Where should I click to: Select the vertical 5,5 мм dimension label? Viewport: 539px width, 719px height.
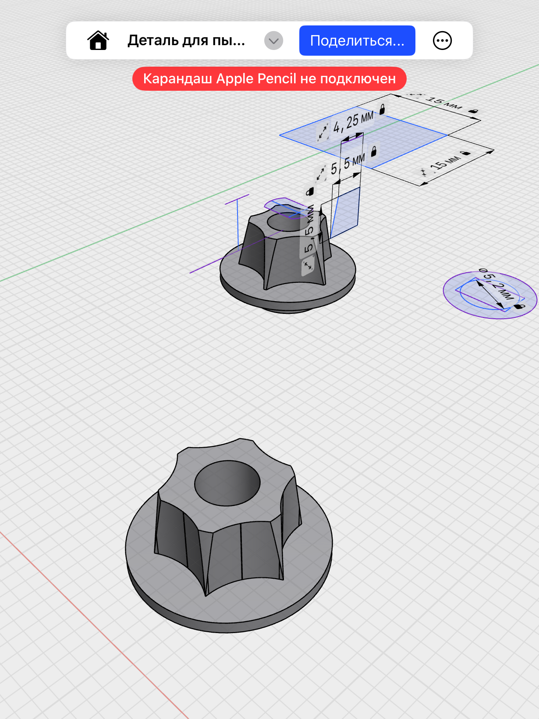click(x=310, y=228)
